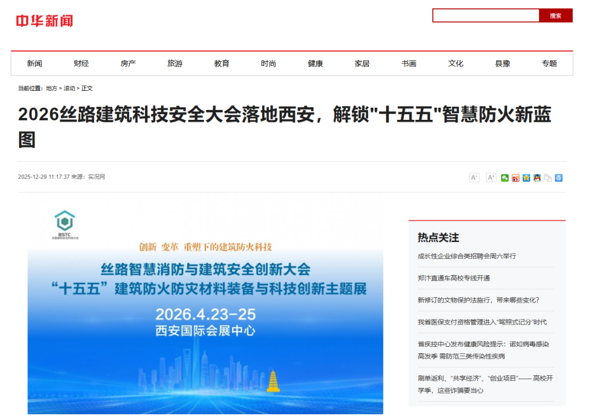Decrease article font size with A- icon
591x418 pixels.
474,177
